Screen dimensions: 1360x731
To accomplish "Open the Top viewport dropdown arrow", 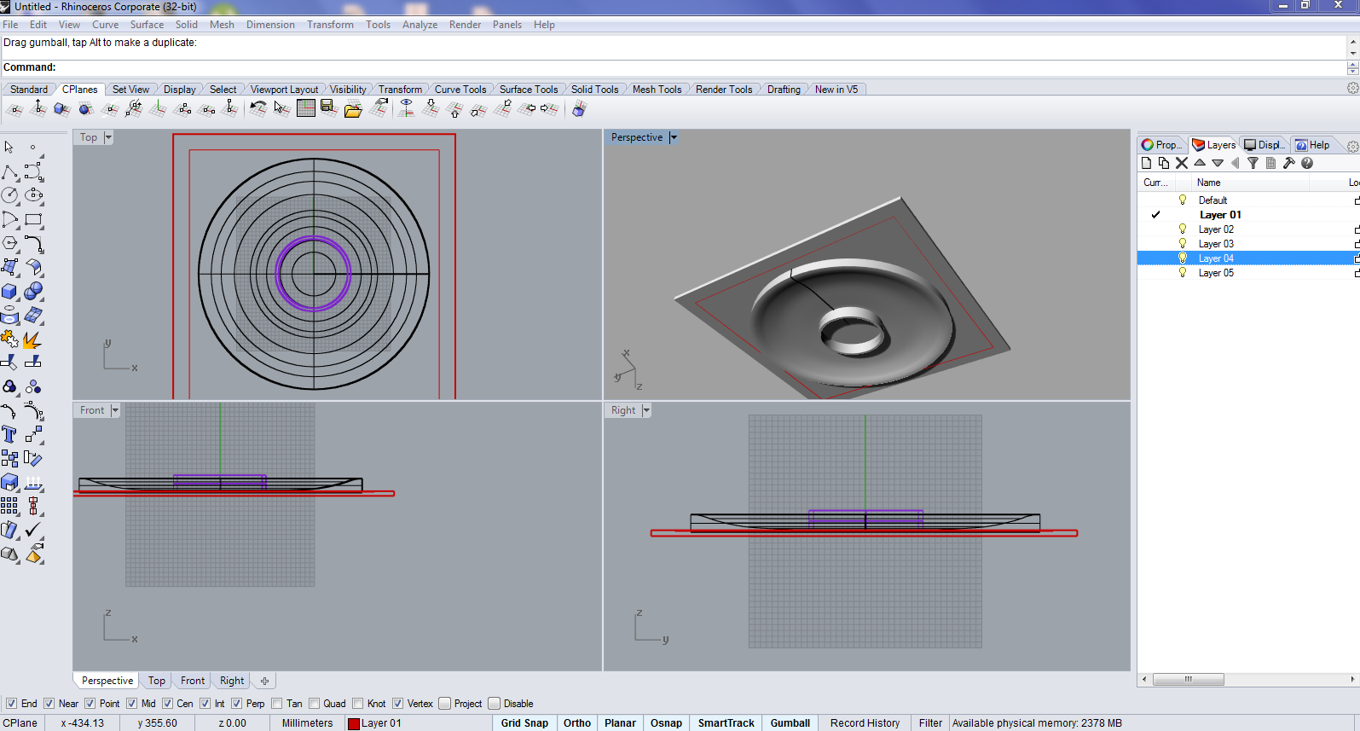I will 108,137.
